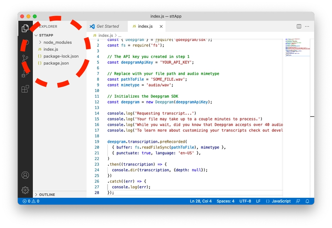Click 'YOUR_API_KEY' string on line 5
Screen dimensions: 332x228
pyautogui.click(x=176, y=62)
